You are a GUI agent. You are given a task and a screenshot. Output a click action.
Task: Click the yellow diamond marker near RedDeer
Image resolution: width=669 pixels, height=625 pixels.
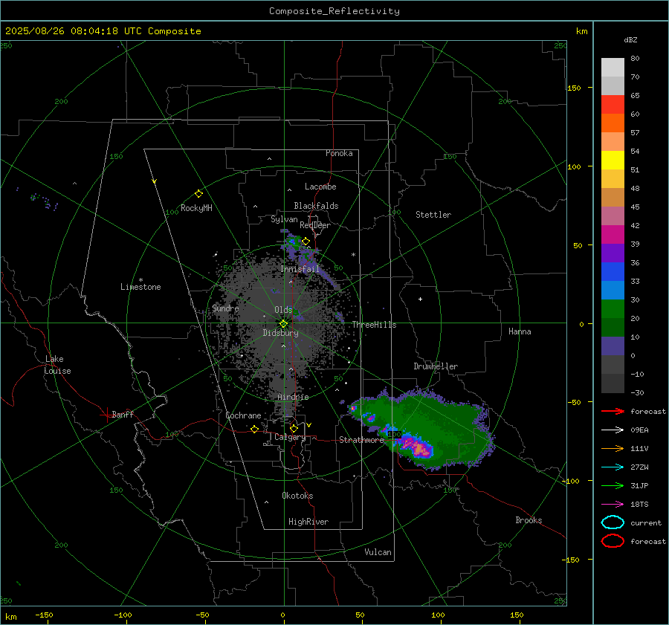click(306, 242)
